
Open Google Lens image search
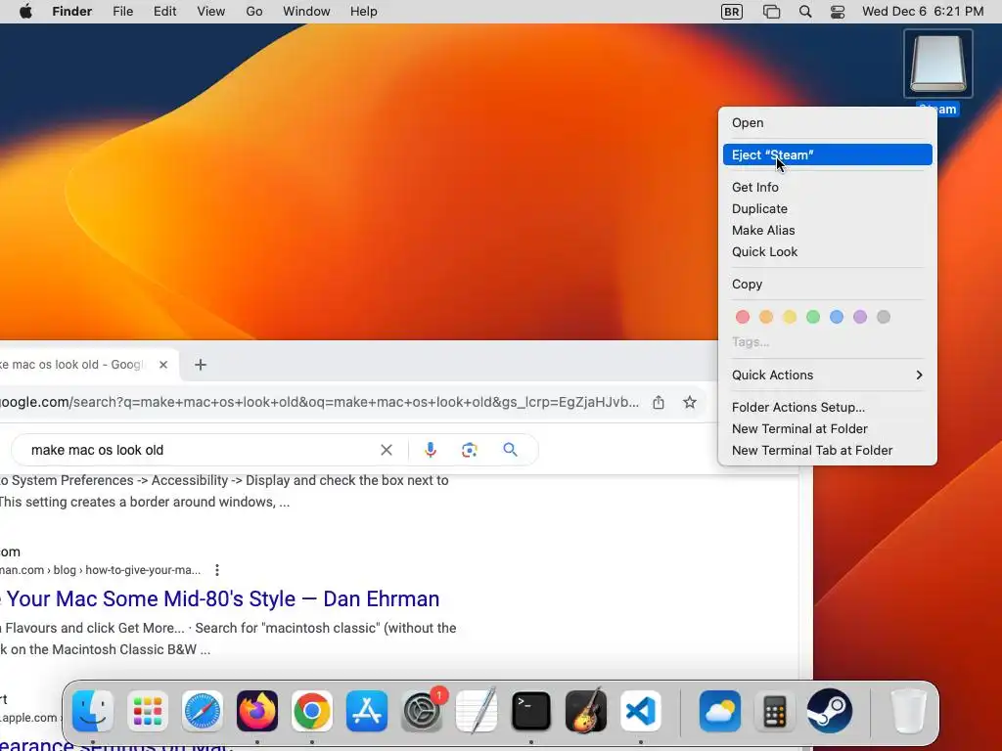click(470, 450)
